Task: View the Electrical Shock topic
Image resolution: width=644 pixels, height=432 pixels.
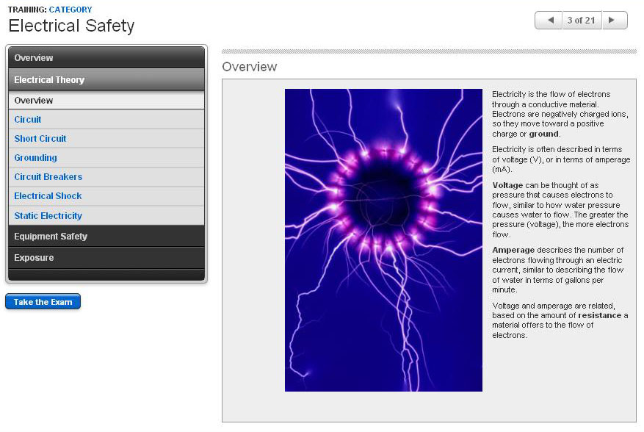Action: pos(48,196)
